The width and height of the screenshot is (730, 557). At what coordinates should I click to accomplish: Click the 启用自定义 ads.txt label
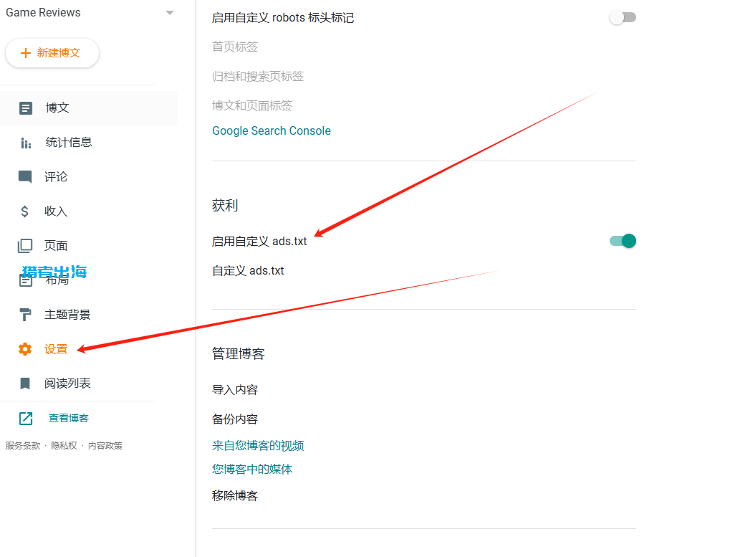259,242
